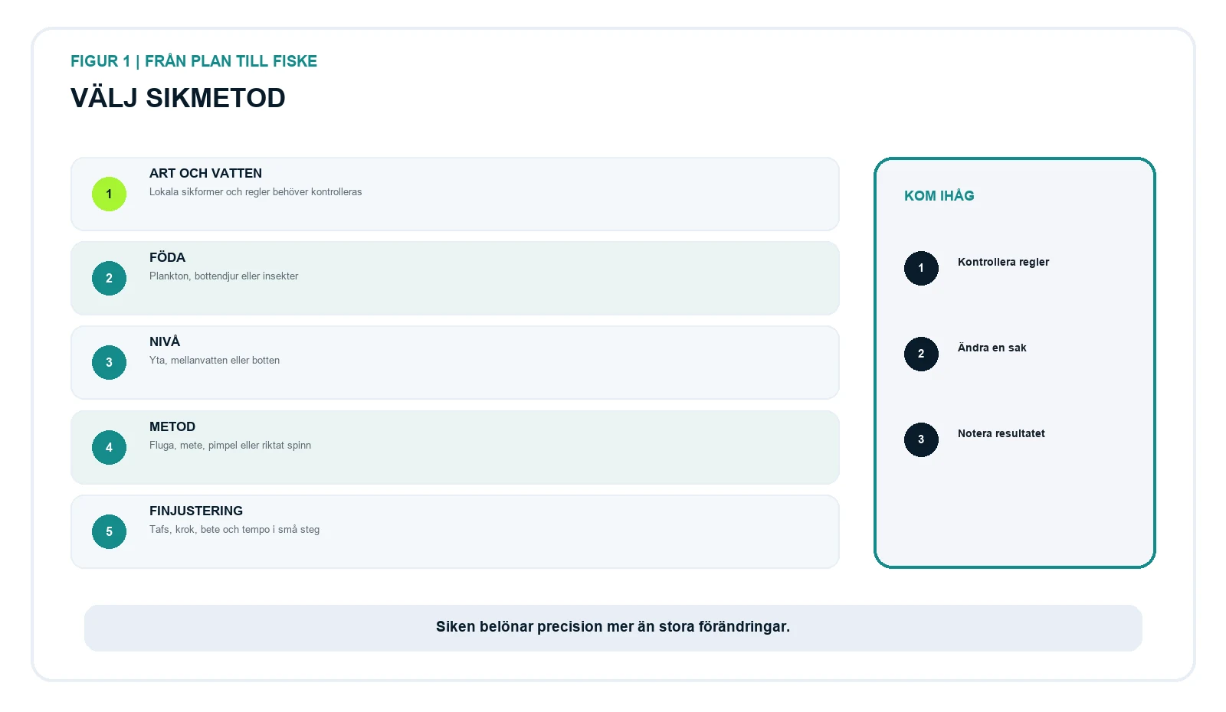Click the Kontrollera regler label
1226x712 pixels.
[x=1003, y=262]
